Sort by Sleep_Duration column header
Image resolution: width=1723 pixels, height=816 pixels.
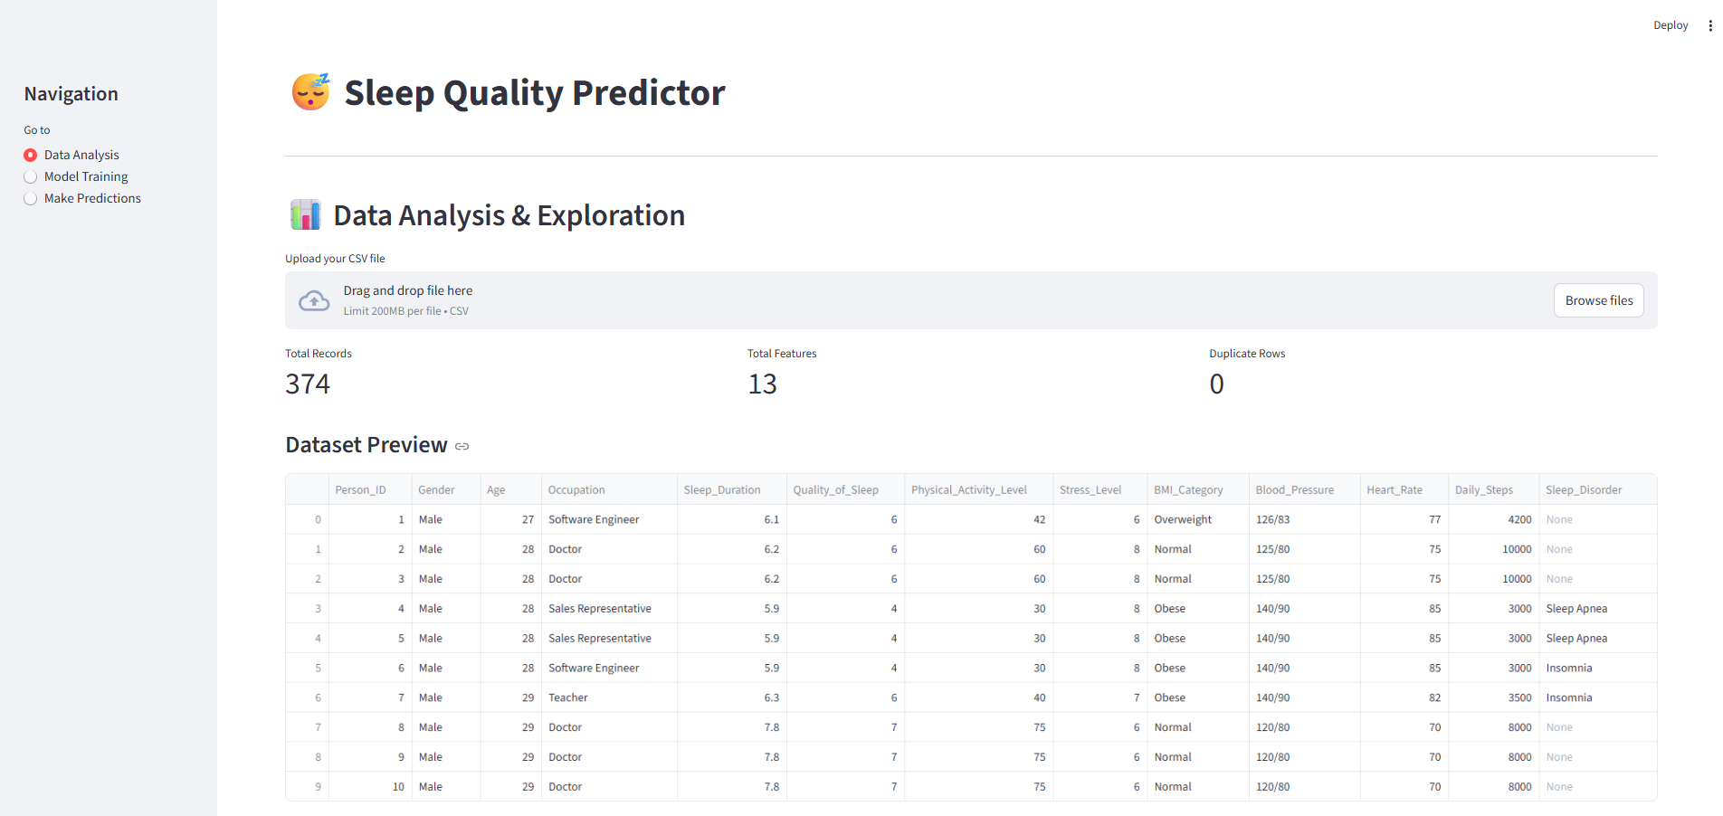pos(722,489)
